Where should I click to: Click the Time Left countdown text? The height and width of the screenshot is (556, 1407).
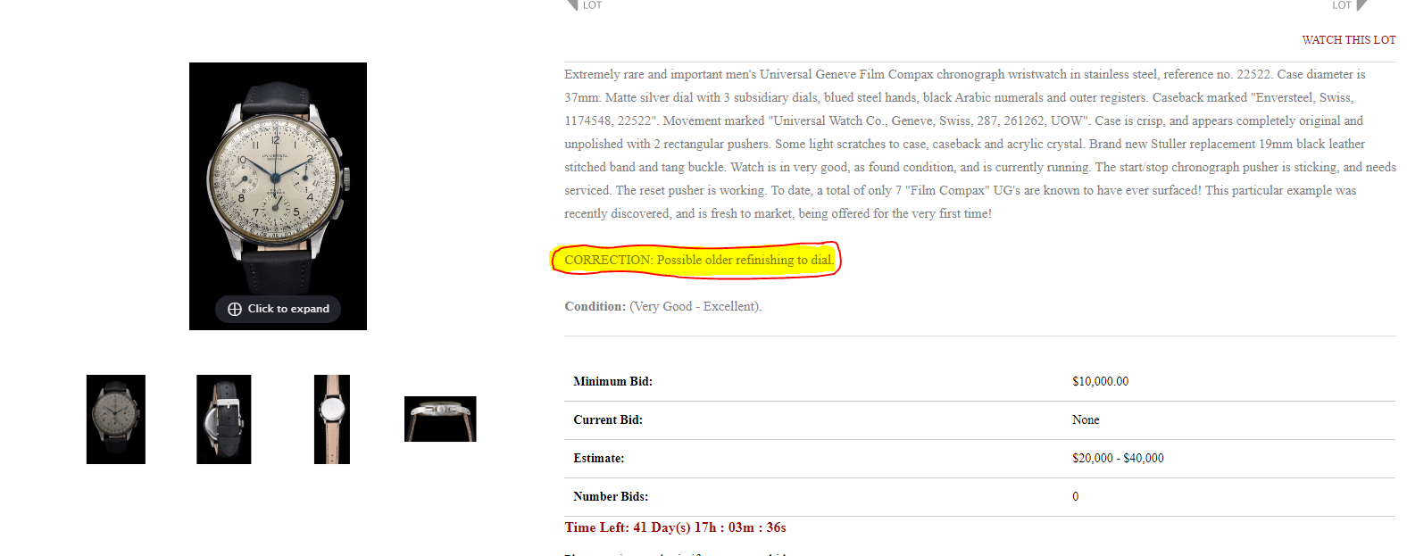click(x=675, y=527)
